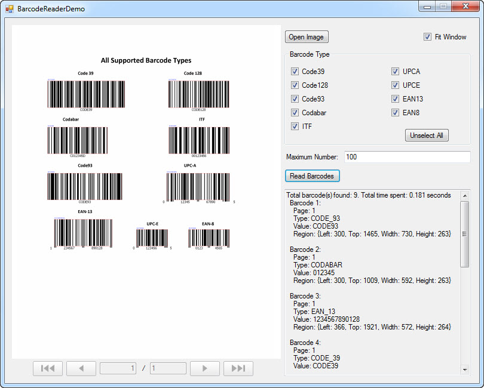Toggle the Fit Window option
The height and width of the screenshot is (388, 484).
(428, 36)
